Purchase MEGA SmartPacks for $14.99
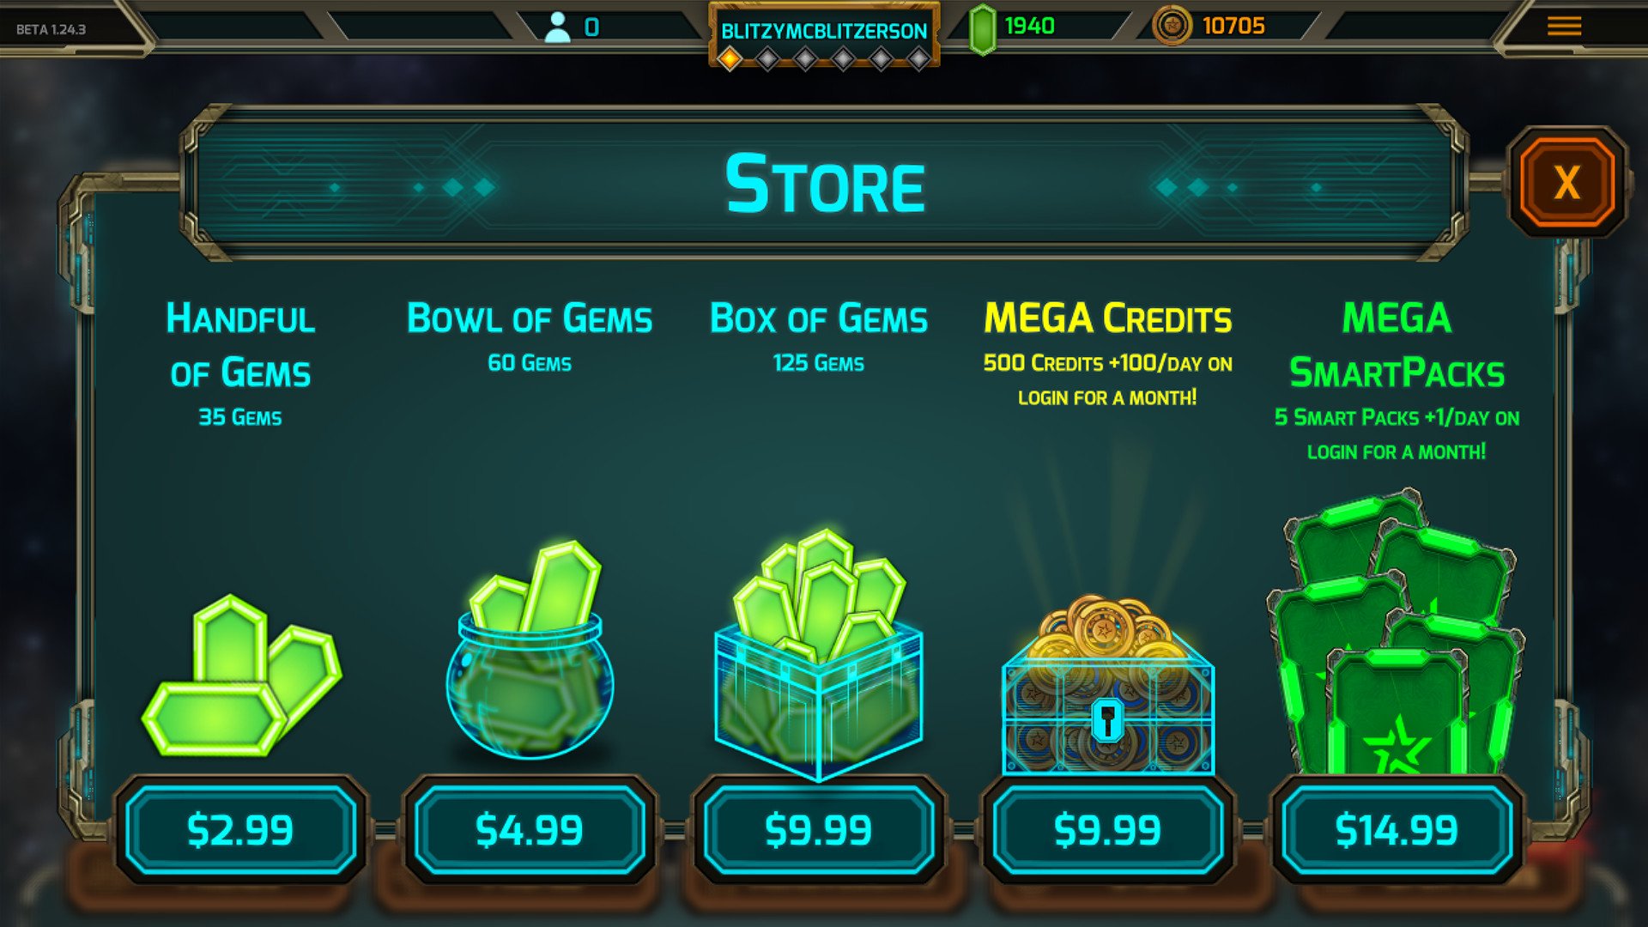The width and height of the screenshot is (1648, 927). pos(1397,830)
